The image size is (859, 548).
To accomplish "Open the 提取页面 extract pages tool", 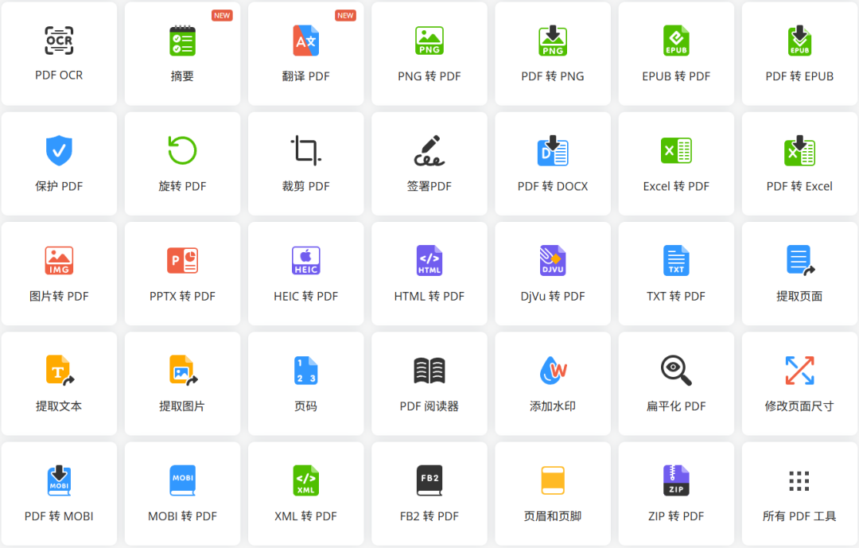I will tap(800, 274).
